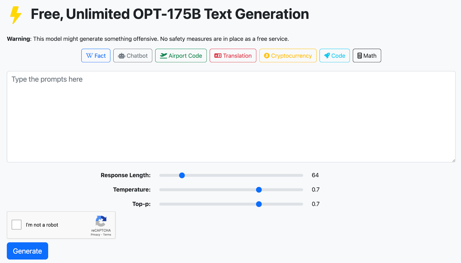Choose the Translation example button
Viewport: 461px width, 263px height.
coord(233,56)
